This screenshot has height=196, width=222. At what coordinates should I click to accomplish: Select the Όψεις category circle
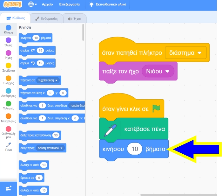coord(9,40)
